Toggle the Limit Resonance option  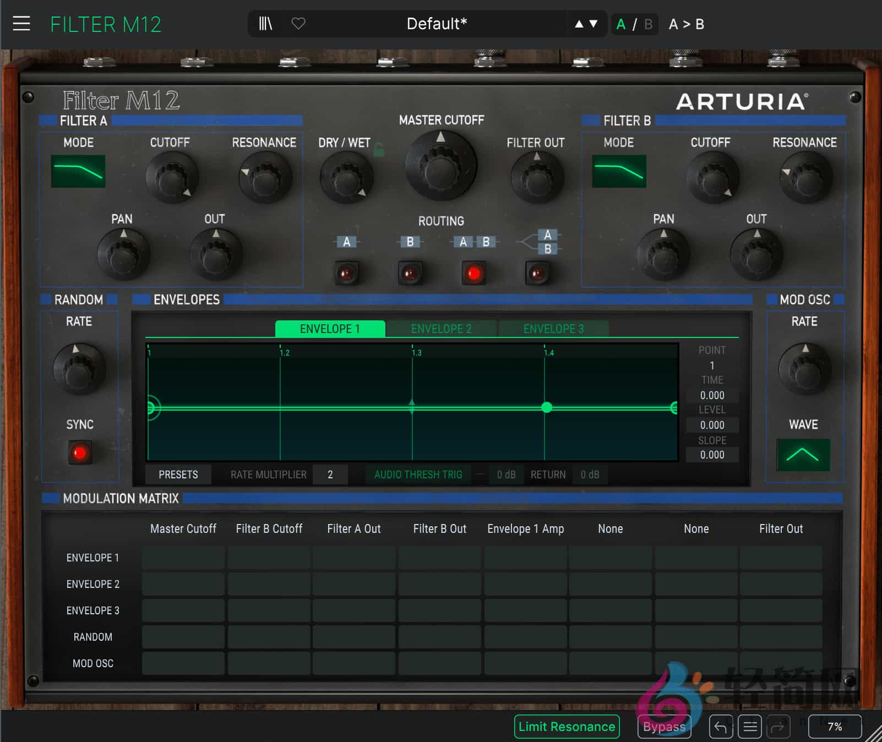pyautogui.click(x=567, y=727)
